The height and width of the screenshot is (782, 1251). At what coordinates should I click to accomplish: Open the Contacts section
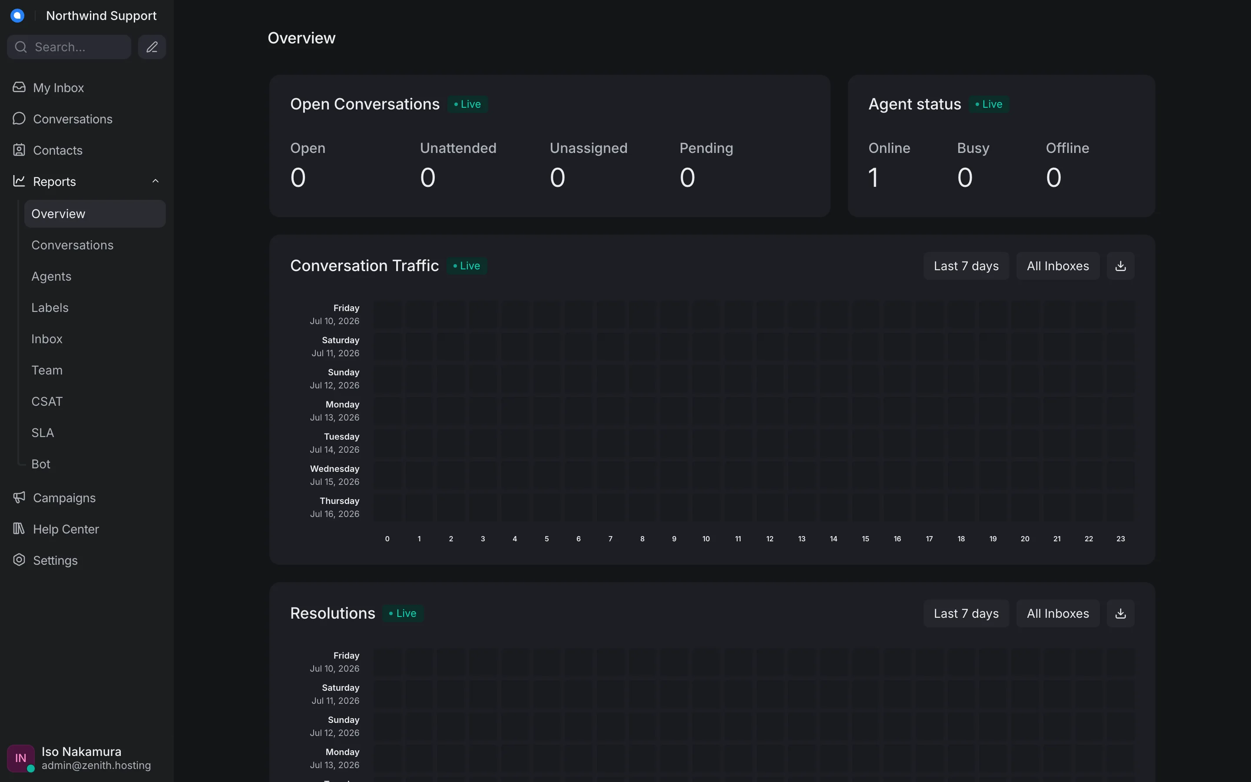(87, 150)
